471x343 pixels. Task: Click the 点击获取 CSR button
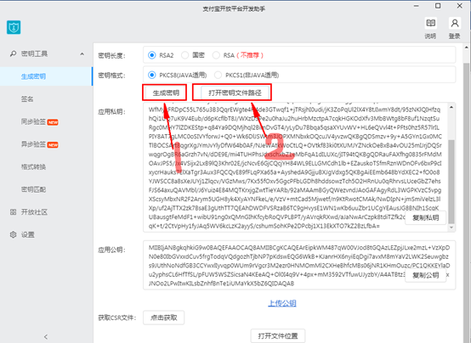pyautogui.click(x=164, y=318)
